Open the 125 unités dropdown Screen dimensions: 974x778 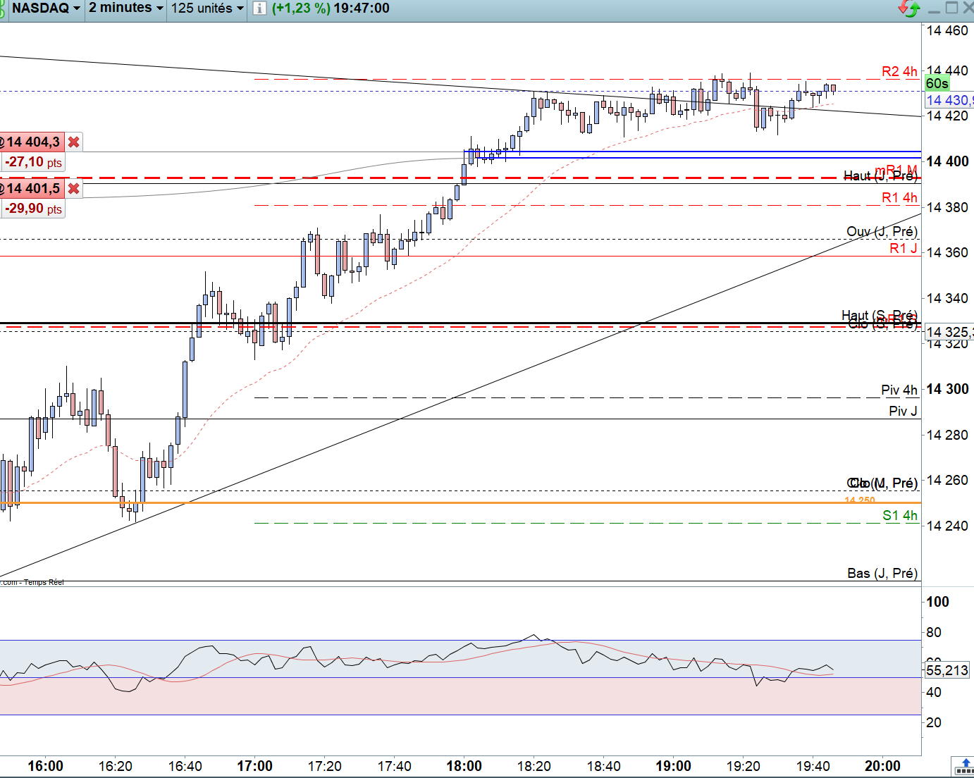(208, 8)
